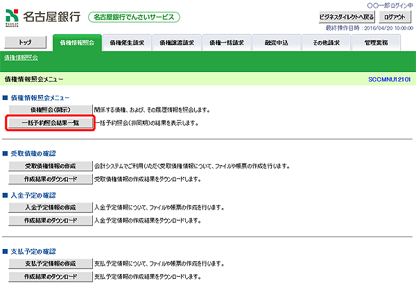Click the 名古屋銀行 bank name text
Image resolution: width=416 pixels, height=301 pixels.
pos(52,17)
